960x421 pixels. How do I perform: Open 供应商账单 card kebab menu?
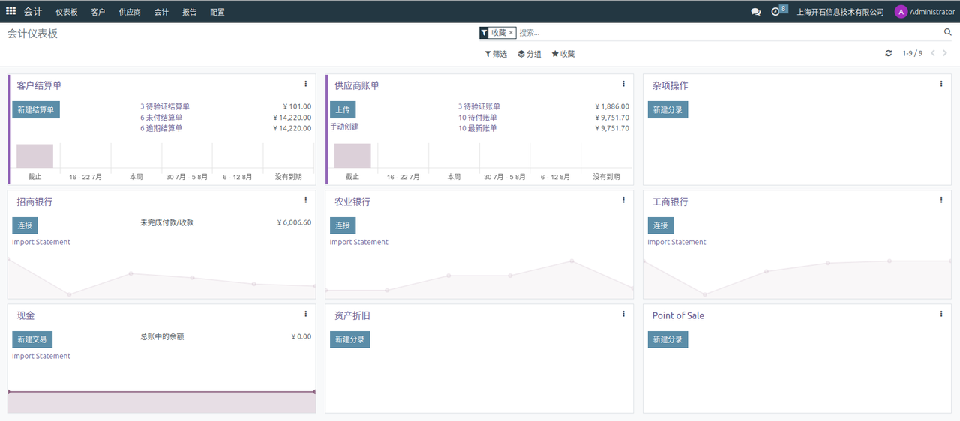(x=623, y=84)
